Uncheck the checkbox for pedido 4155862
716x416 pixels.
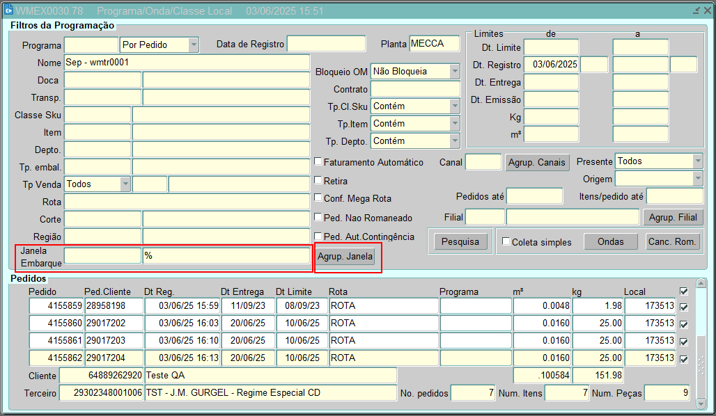click(x=683, y=359)
